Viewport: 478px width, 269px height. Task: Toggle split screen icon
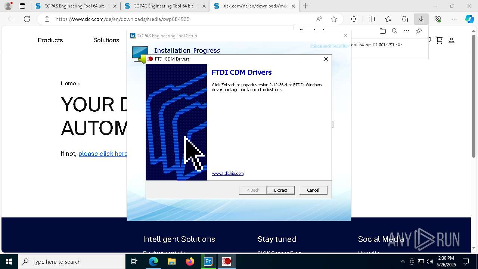(372, 19)
